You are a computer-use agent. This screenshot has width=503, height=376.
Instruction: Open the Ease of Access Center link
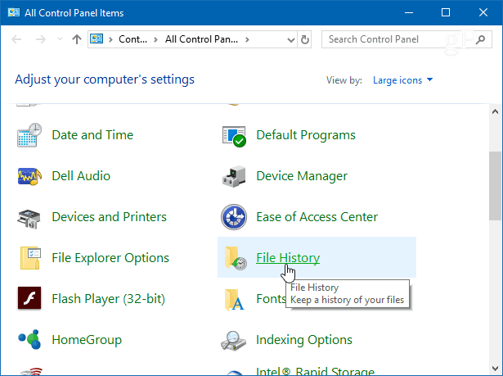pyautogui.click(x=317, y=217)
